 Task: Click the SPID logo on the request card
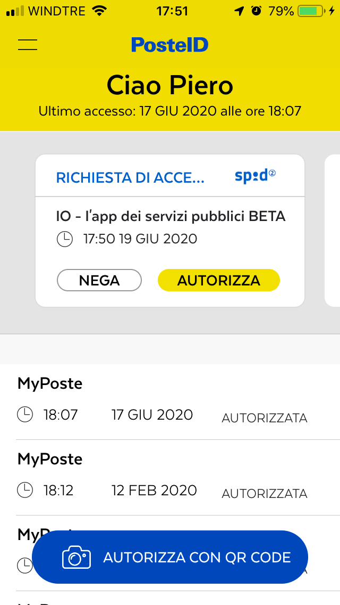click(254, 176)
